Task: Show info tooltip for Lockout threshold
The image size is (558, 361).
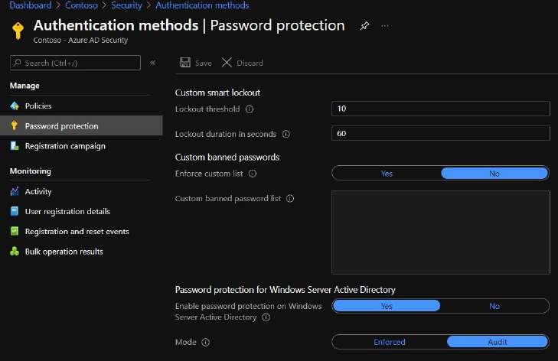Action: tap(250, 109)
